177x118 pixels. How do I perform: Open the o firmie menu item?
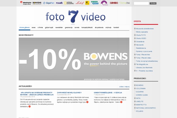[40, 27]
